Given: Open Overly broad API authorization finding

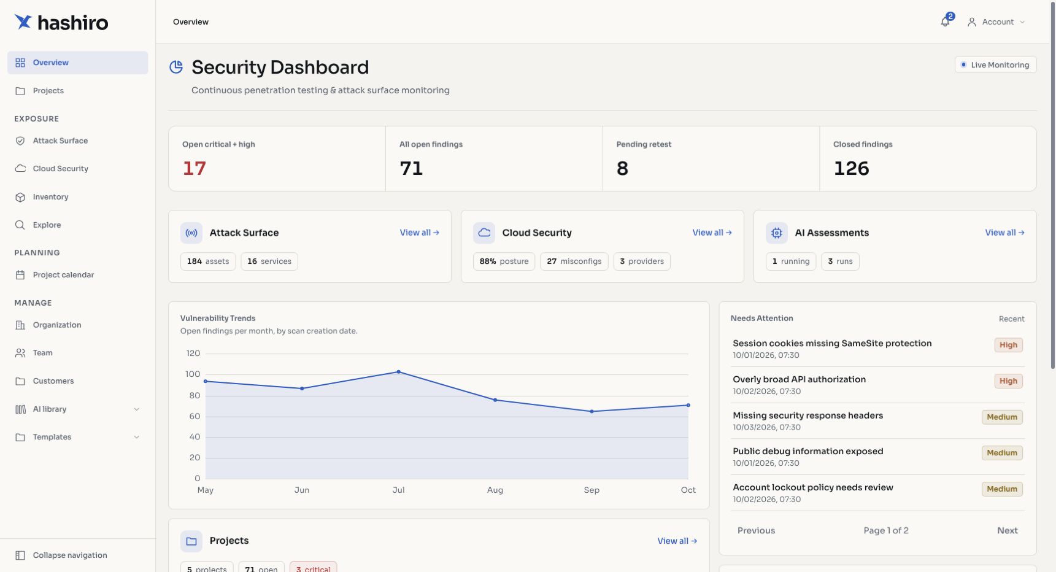Looking at the screenshot, I should coord(877,385).
